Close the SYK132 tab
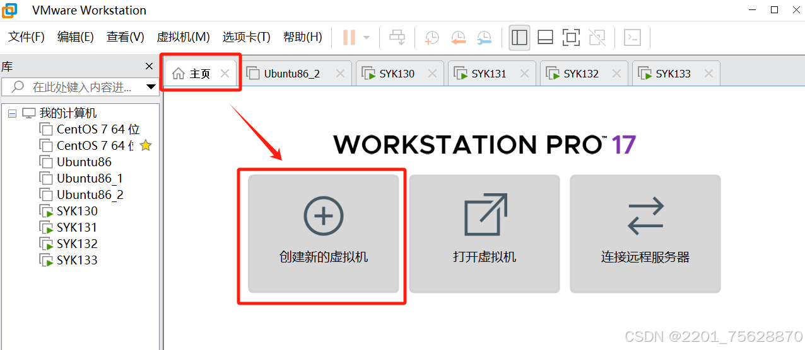The height and width of the screenshot is (350, 805). [x=616, y=74]
